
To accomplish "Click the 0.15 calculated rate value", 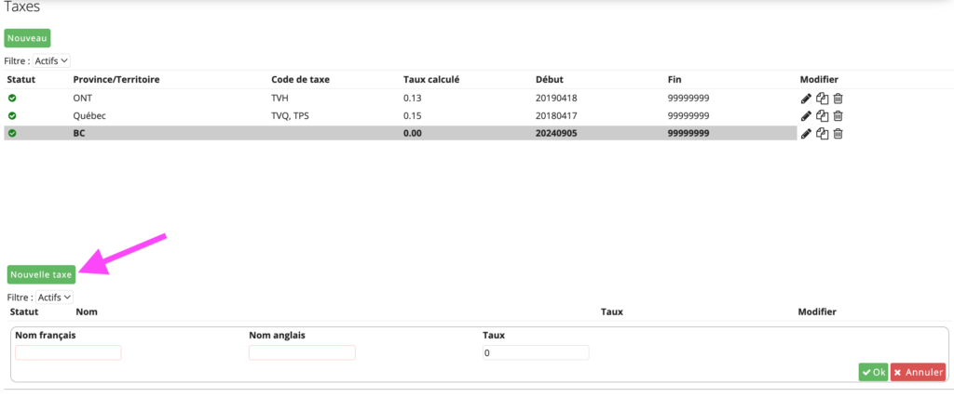I will 412,115.
